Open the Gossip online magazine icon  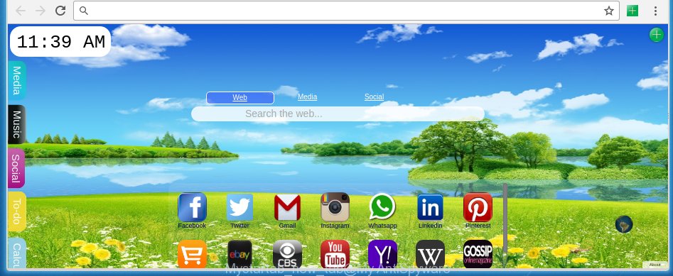pyautogui.click(x=478, y=254)
